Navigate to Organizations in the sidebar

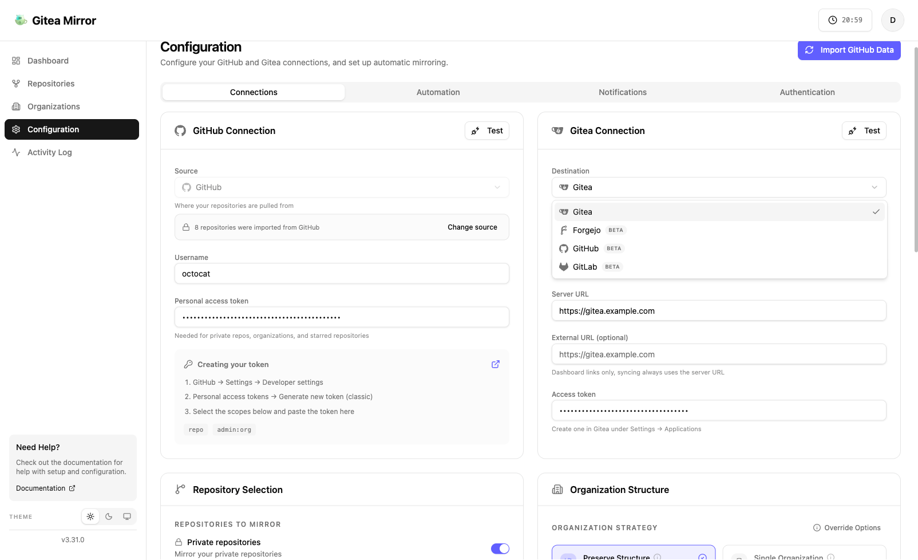(x=72, y=107)
